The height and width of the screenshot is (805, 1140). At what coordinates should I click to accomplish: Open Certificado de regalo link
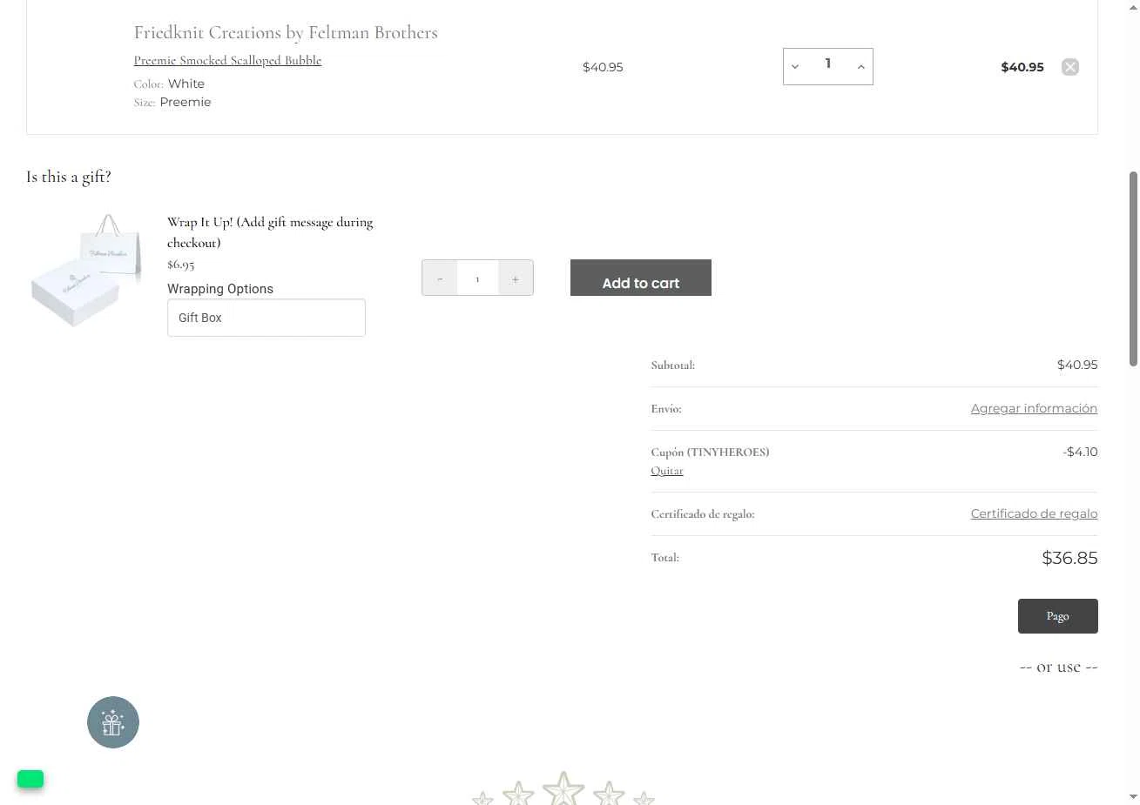[1034, 513]
